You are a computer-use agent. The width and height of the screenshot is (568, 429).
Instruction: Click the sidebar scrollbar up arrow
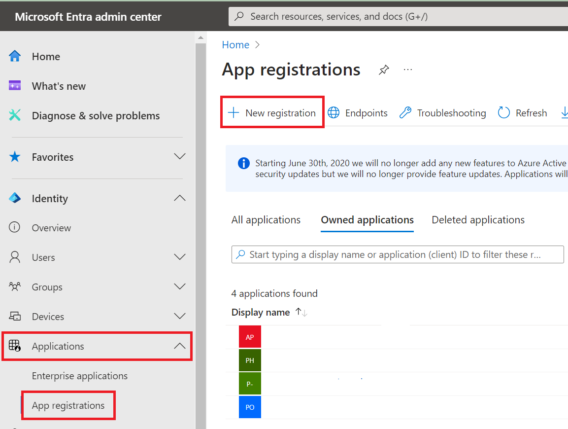[200, 37]
